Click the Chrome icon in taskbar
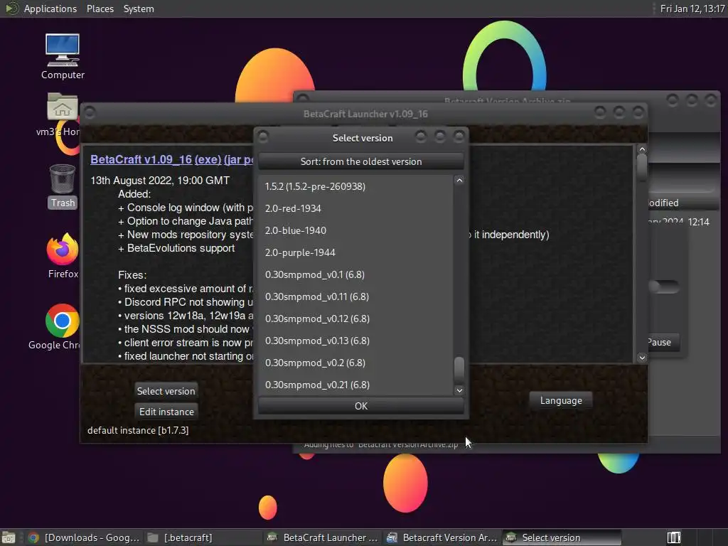This screenshot has width=728, height=546. coord(33,537)
